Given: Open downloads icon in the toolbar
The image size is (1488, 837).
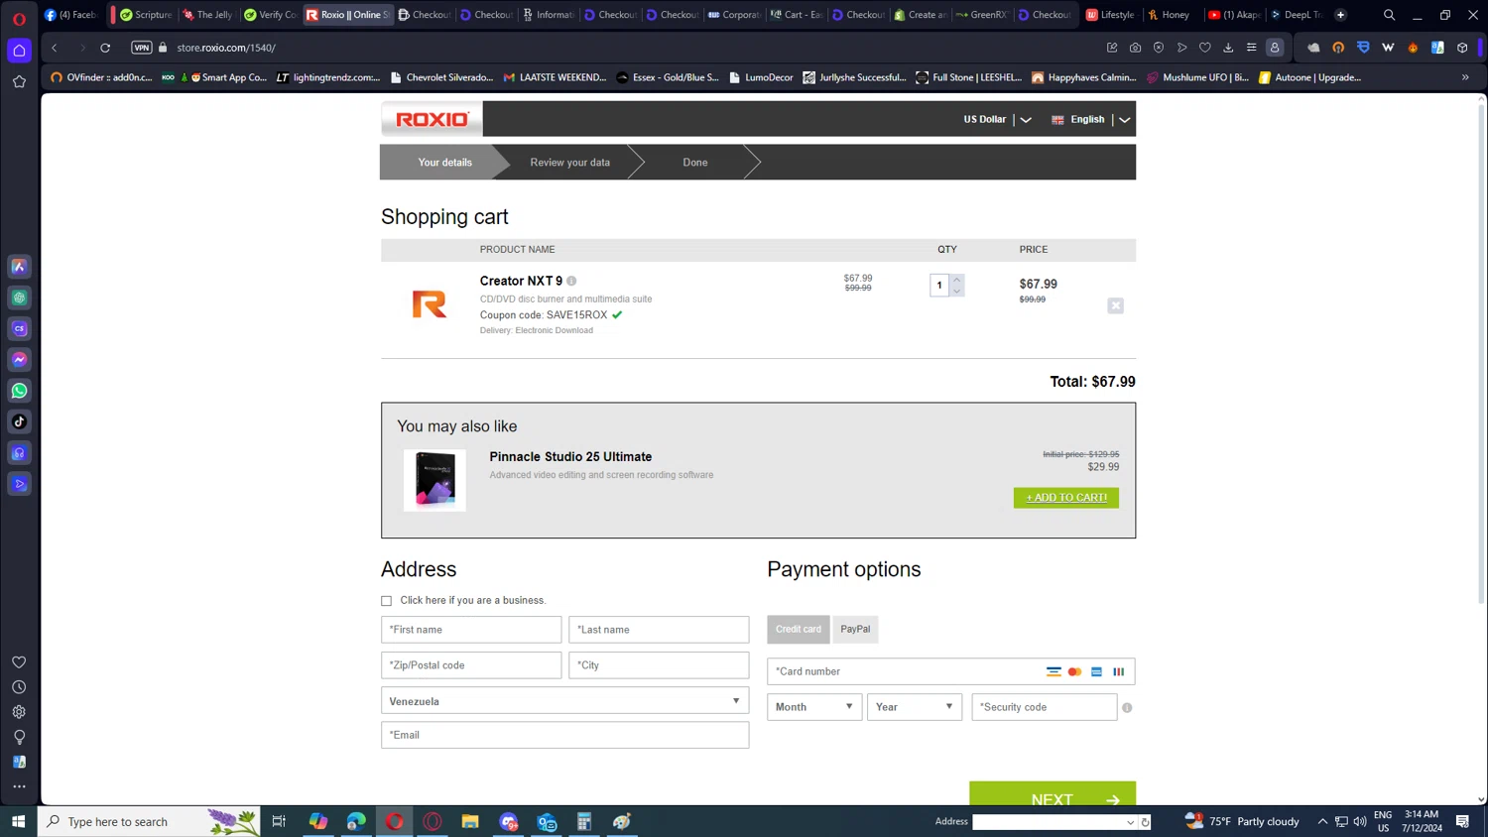Looking at the screenshot, I should 1228,48.
